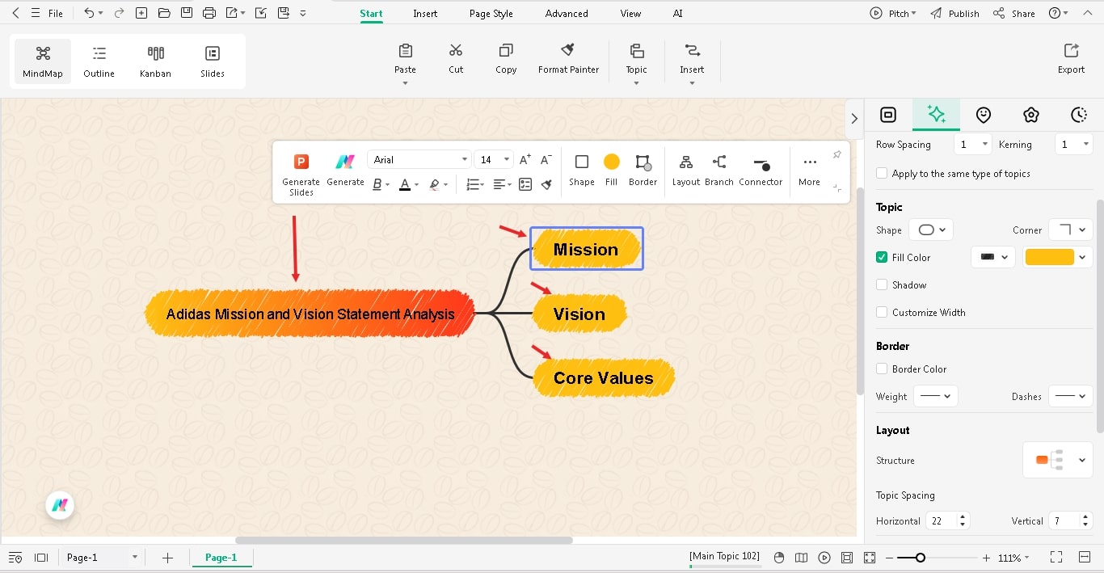Click the Pitch button

[893, 14]
